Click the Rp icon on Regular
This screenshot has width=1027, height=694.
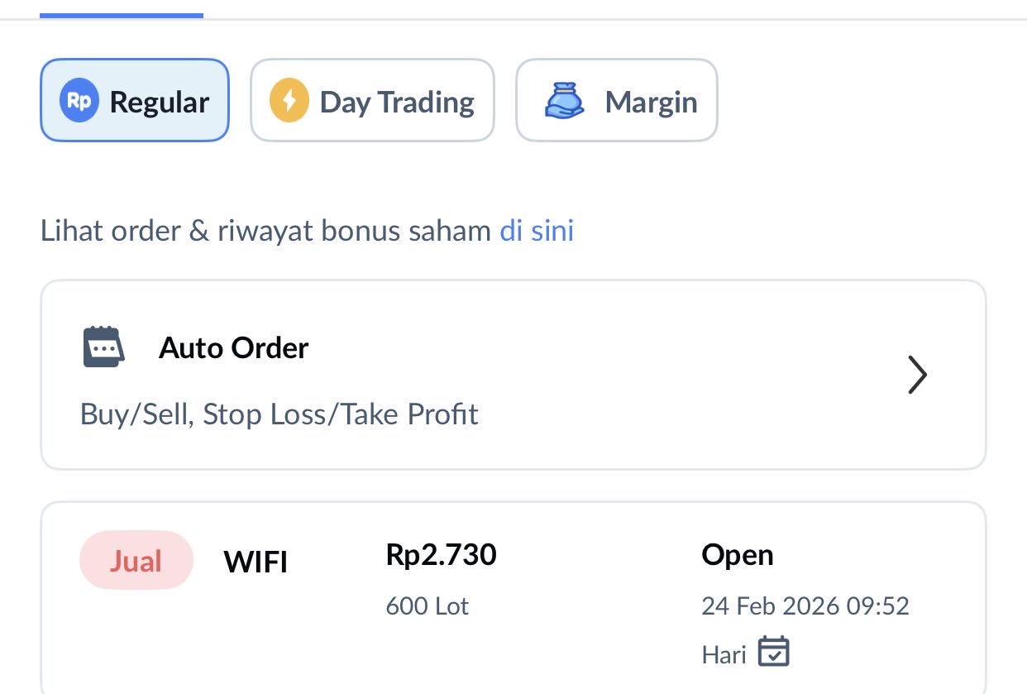79,101
